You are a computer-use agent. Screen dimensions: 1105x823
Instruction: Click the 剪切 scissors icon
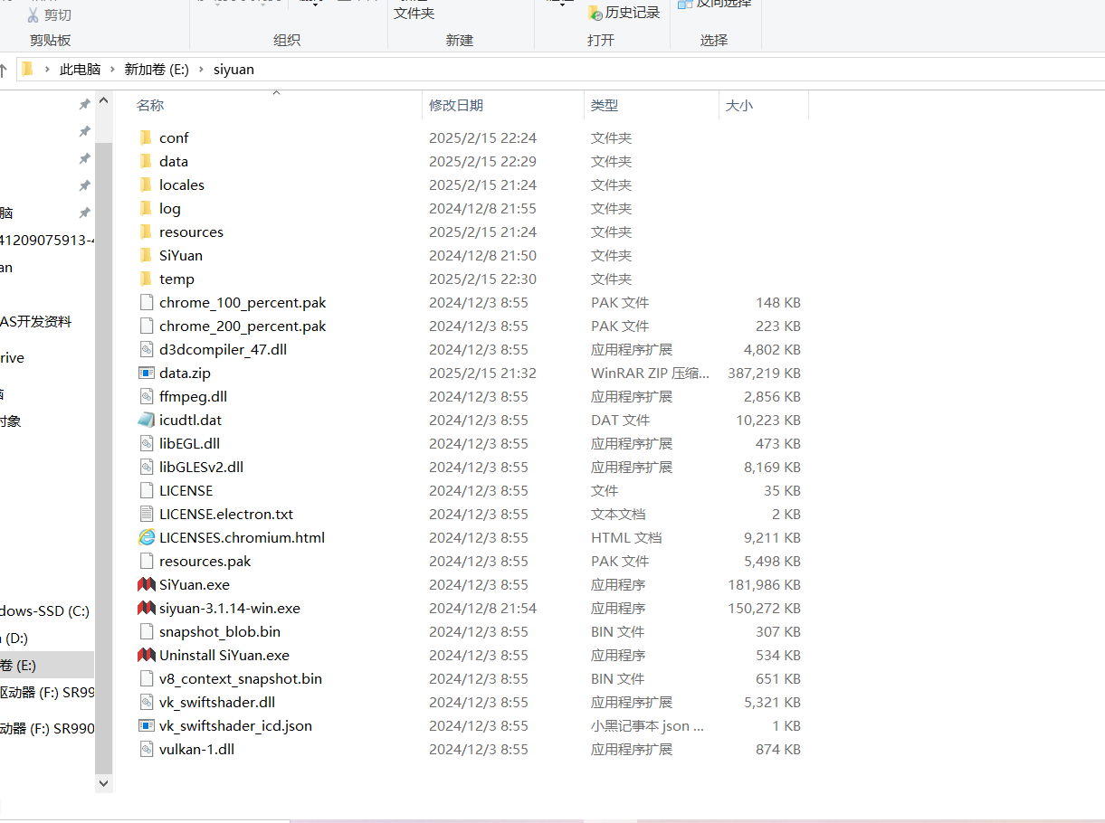point(33,14)
